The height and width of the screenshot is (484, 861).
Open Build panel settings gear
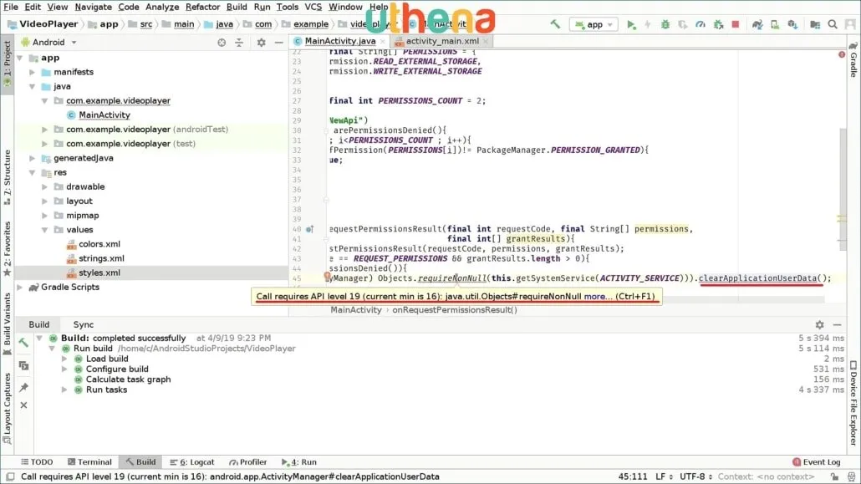[819, 324]
